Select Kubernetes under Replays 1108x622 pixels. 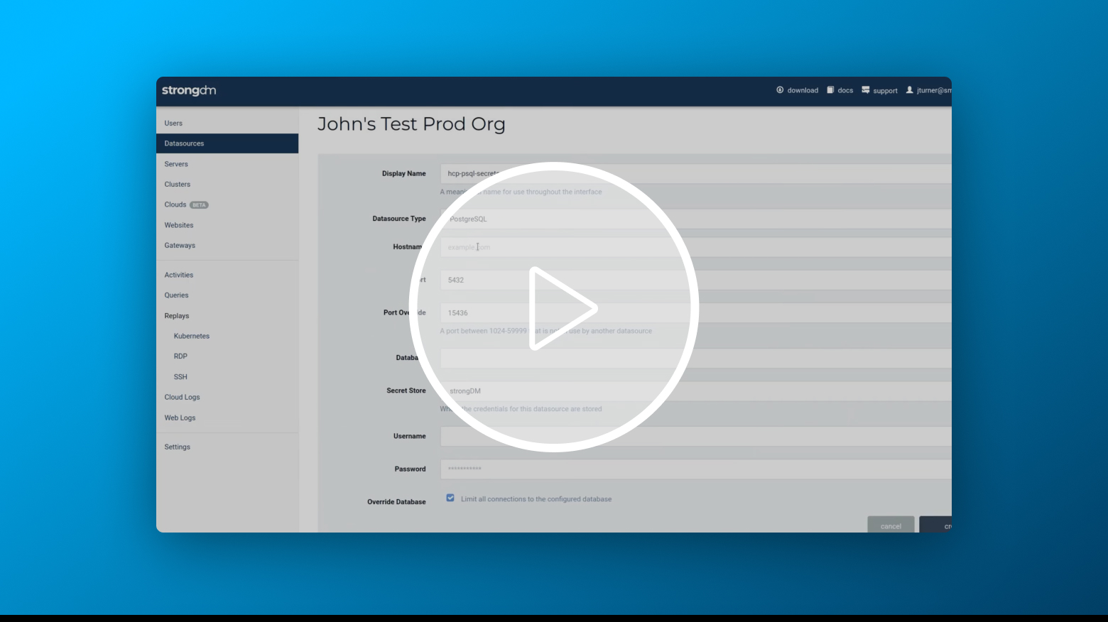[x=192, y=336]
